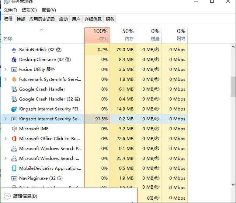236x203 pixels.
Task: Click the Futuremark SystemInfo orange icon
Action: [x=14, y=79]
